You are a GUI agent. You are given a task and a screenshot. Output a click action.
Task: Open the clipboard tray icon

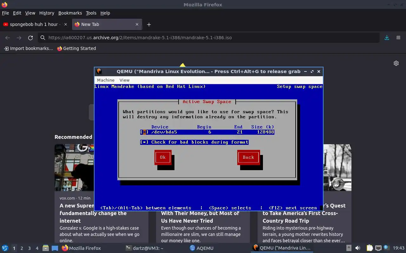pyautogui.click(x=370, y=248)
